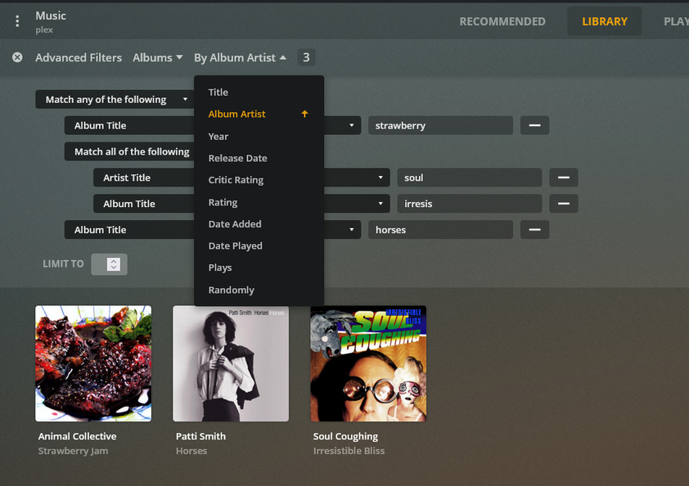Sort by Date Played
Image resolution: width=689 pixels, height=486 pixels.
(x=259, y=246)
